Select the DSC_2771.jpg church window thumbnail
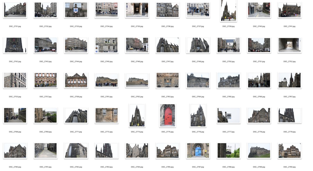Image resolution: width=313 pixels, height=171 pixels. [x=76, y=115]
